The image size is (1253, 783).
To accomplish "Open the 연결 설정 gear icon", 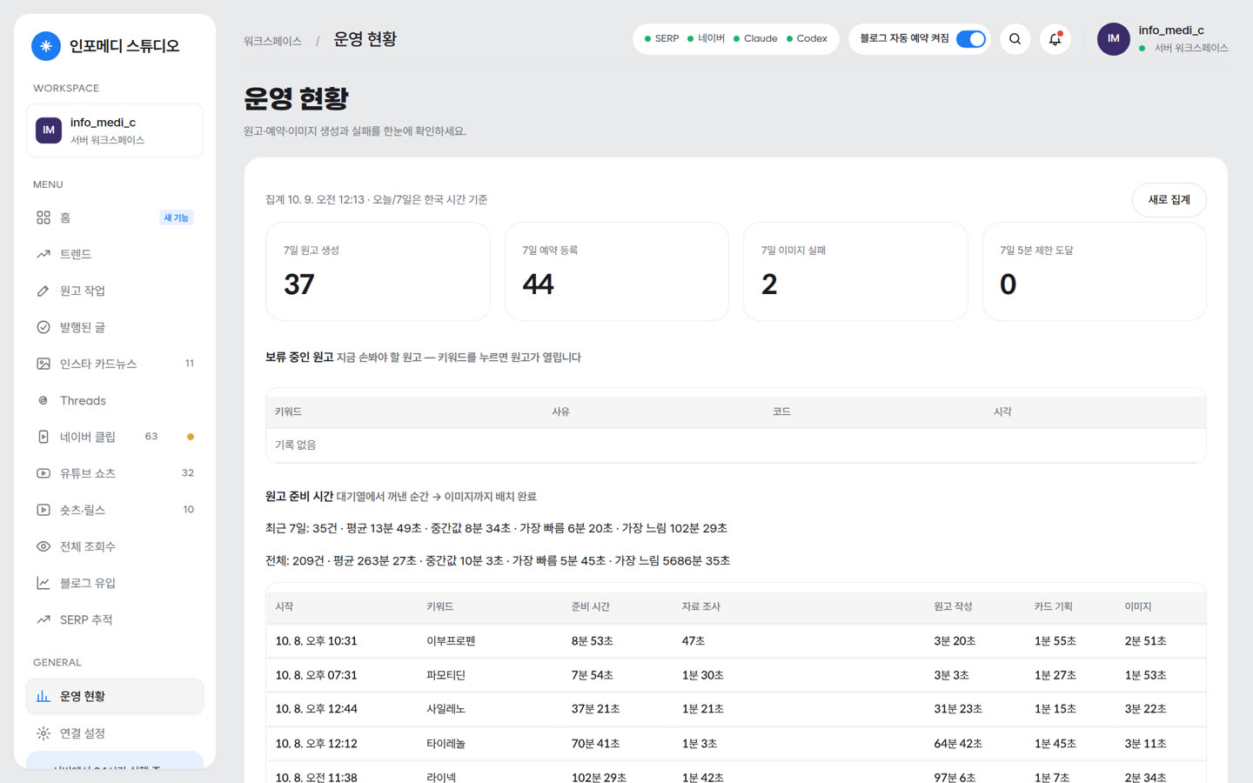I will 44,733.
